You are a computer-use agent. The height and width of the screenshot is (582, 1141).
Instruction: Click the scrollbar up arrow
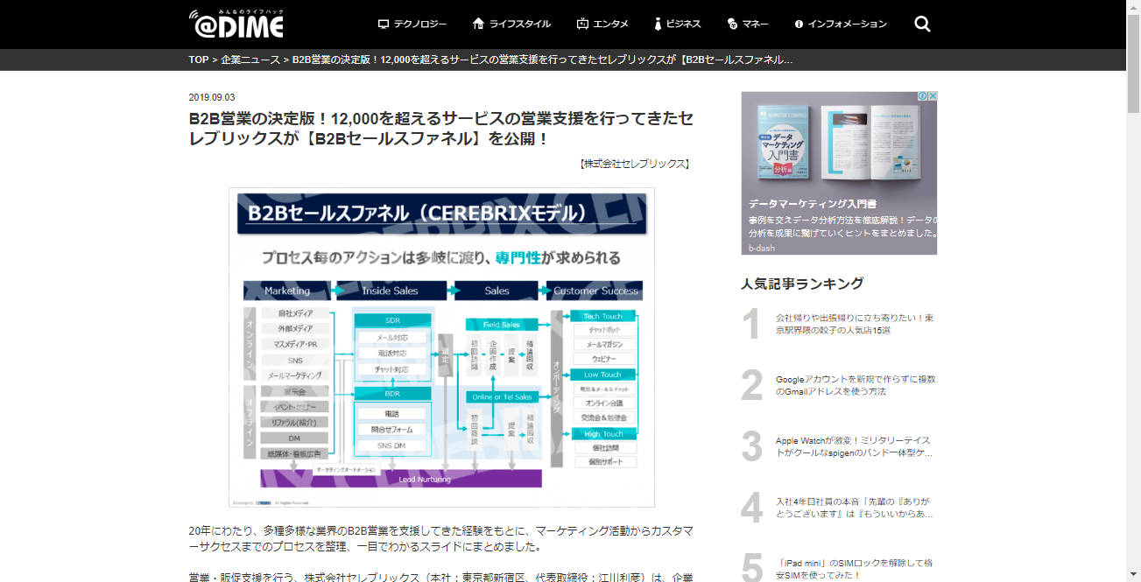(1133, 7)
